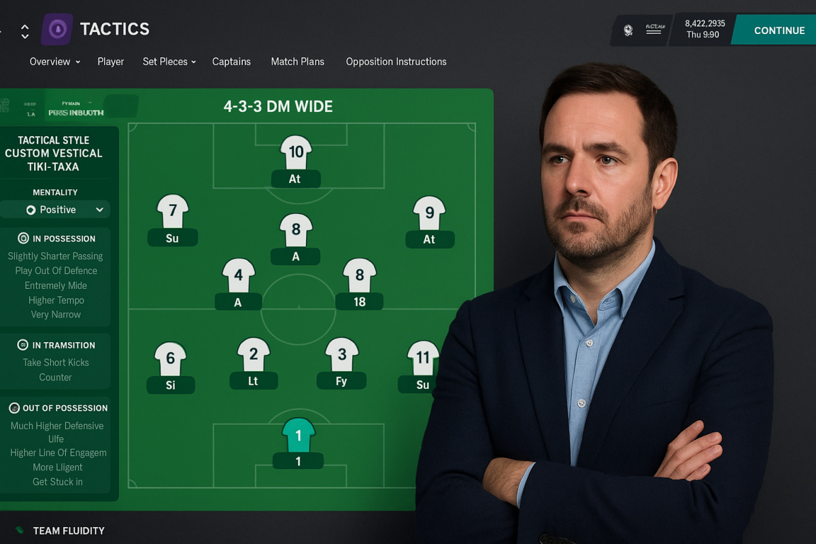Expand the Overview menu
The height and width of the screenshot is (544, 816).
pos(55,61)
